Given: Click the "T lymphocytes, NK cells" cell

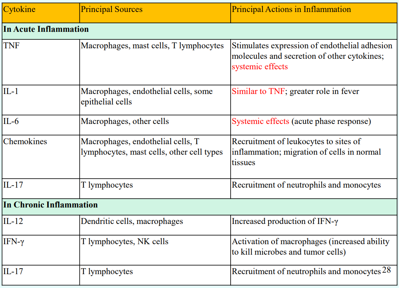Looking at the screenshot, I should [124, 242].
